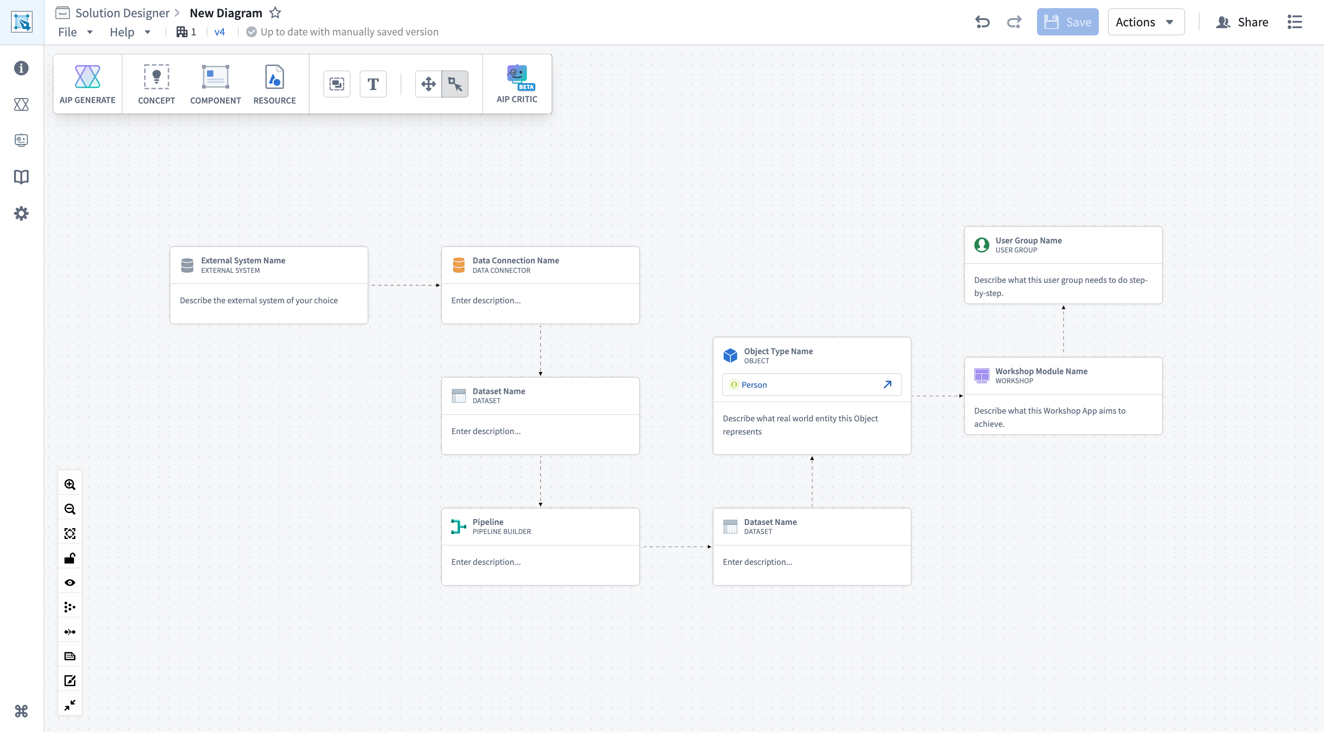Toggle the canvas lock
This screenshot has height=732, width=1324.
(x=70, y=558)
